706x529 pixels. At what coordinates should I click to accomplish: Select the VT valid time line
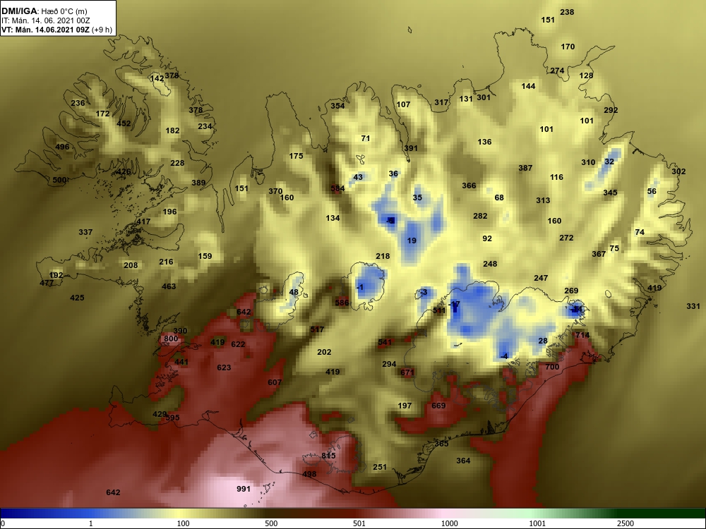(x=56, y=30)
